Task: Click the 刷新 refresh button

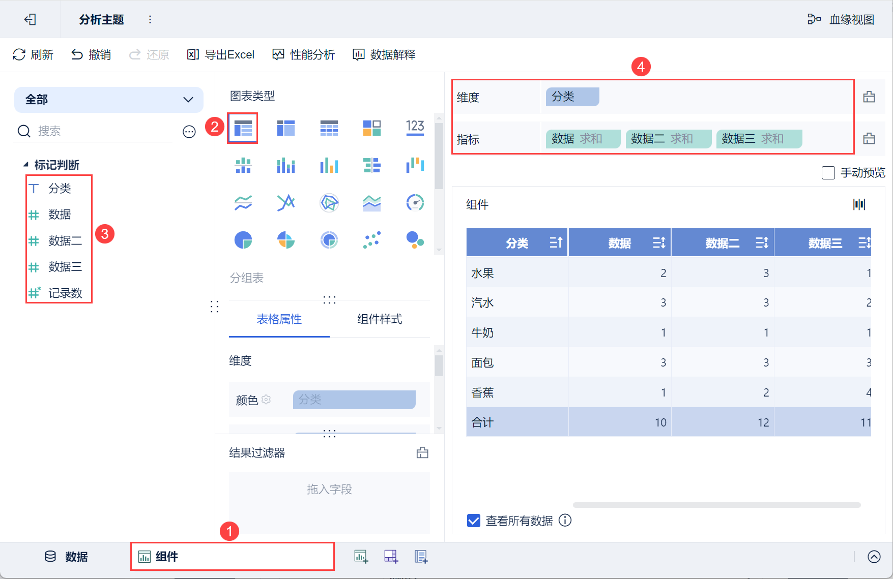Action: 33,54
